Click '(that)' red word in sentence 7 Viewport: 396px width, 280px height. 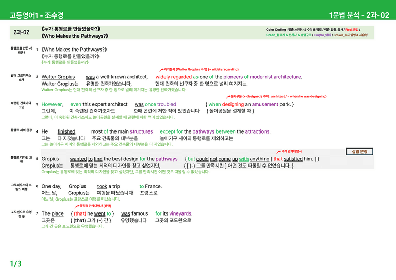coord(80,213)
